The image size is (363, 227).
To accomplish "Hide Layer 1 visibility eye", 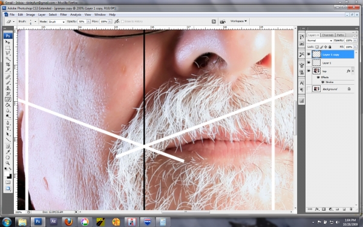I will [x=309, y=63].
